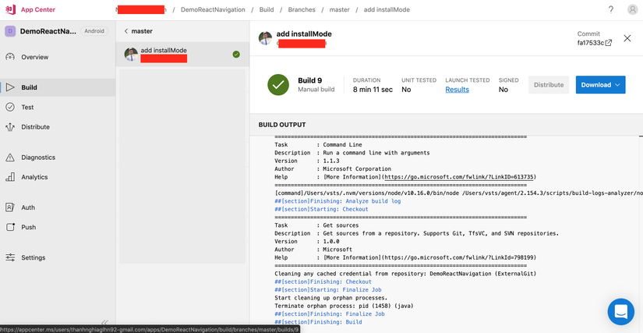Click log line 'Start cleaning up orphan processes.'
The image size is (643, 333).
331,298
